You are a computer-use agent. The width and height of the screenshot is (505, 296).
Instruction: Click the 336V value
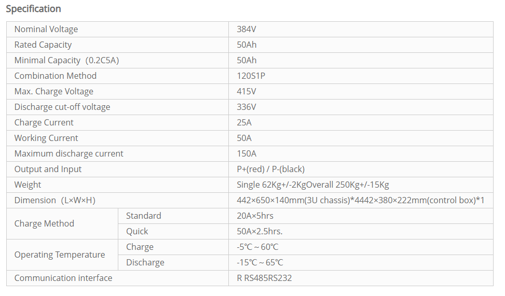tap(246, 107)
